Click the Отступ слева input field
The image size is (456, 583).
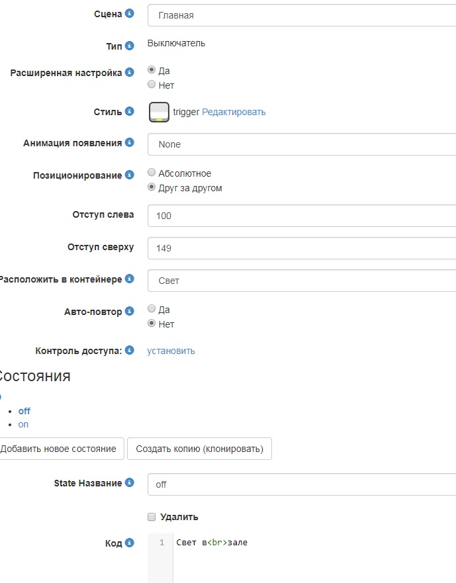coord(301,216)
